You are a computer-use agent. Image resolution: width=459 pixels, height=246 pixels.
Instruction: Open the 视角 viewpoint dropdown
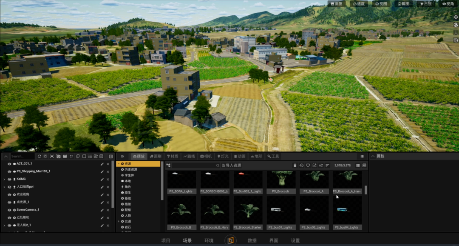click(448, 4)
